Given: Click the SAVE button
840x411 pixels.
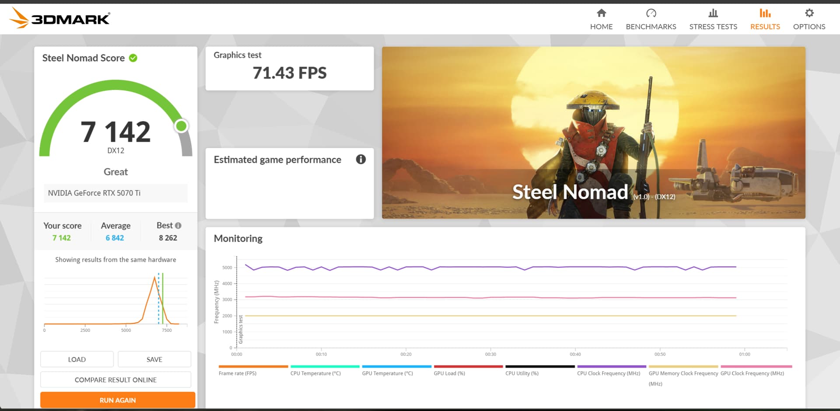Looking at the screenshot, I should coord(154,359).
